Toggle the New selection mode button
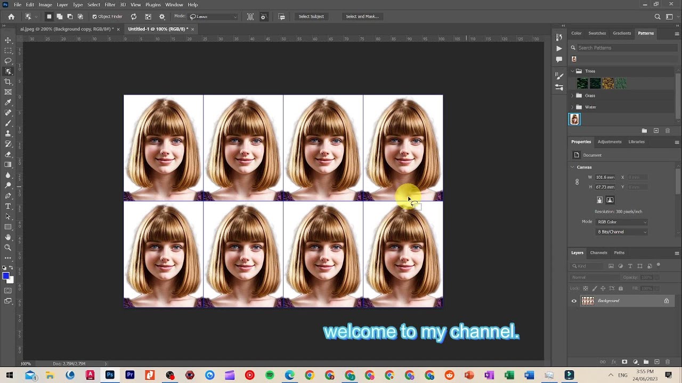 [49, 16]
